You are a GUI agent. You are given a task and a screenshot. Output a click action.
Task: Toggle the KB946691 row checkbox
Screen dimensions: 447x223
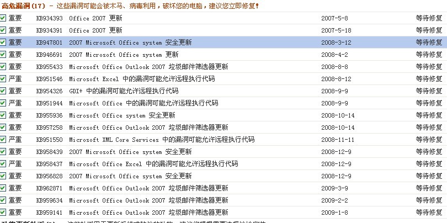(x=3, y=55)
